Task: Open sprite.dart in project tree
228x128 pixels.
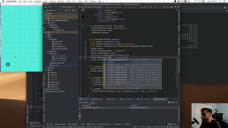Action: coord(57,44)
